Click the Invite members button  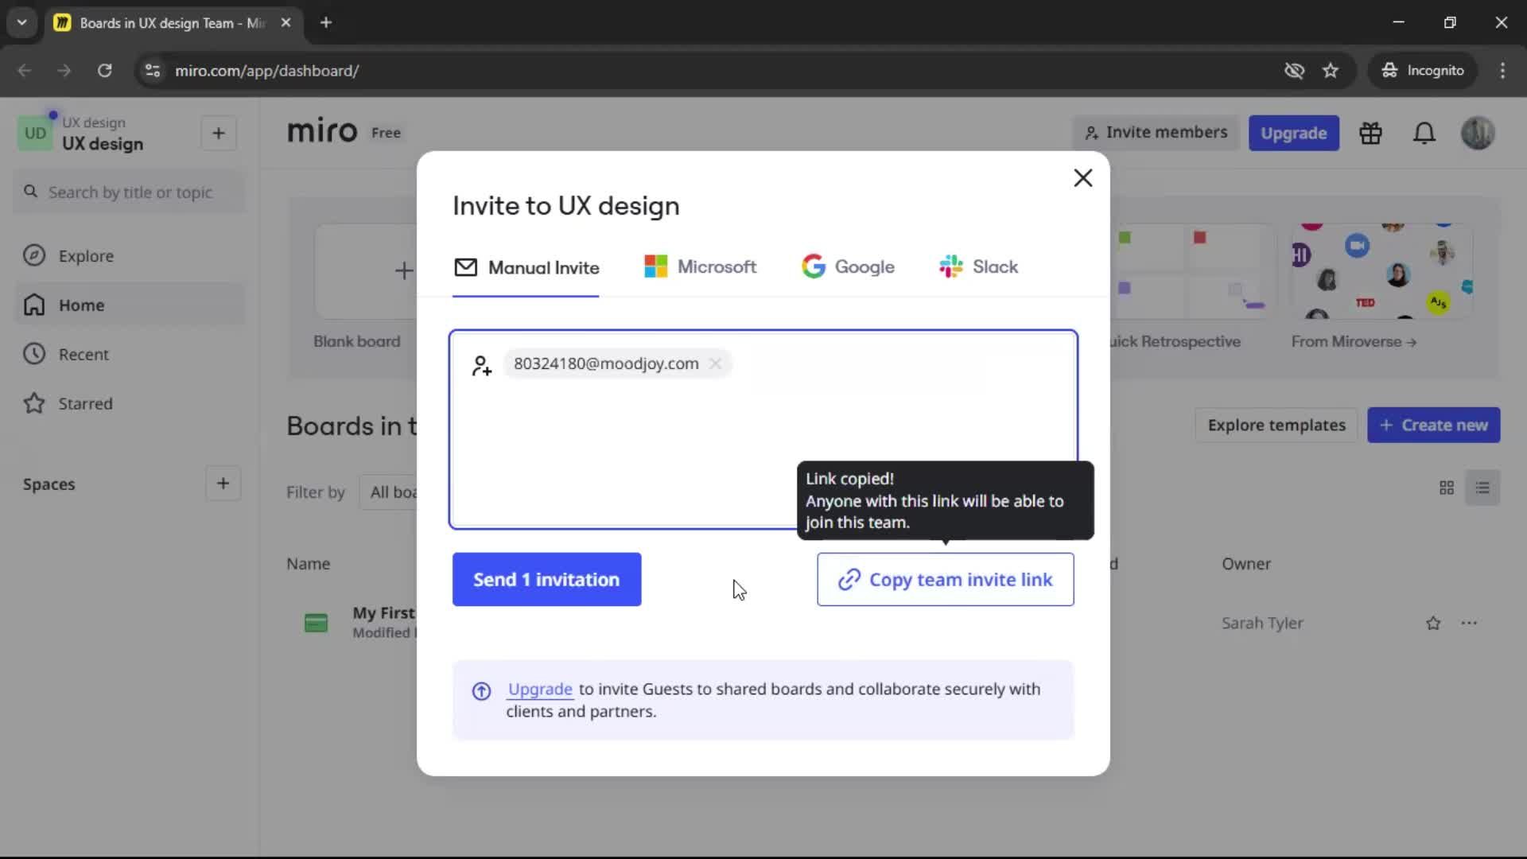click(1156, 133)
